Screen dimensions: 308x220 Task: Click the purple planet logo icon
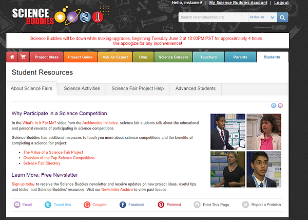point(72,17)
